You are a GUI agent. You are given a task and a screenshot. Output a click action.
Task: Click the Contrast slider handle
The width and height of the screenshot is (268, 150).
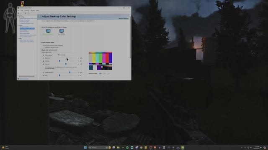(59, 61)
